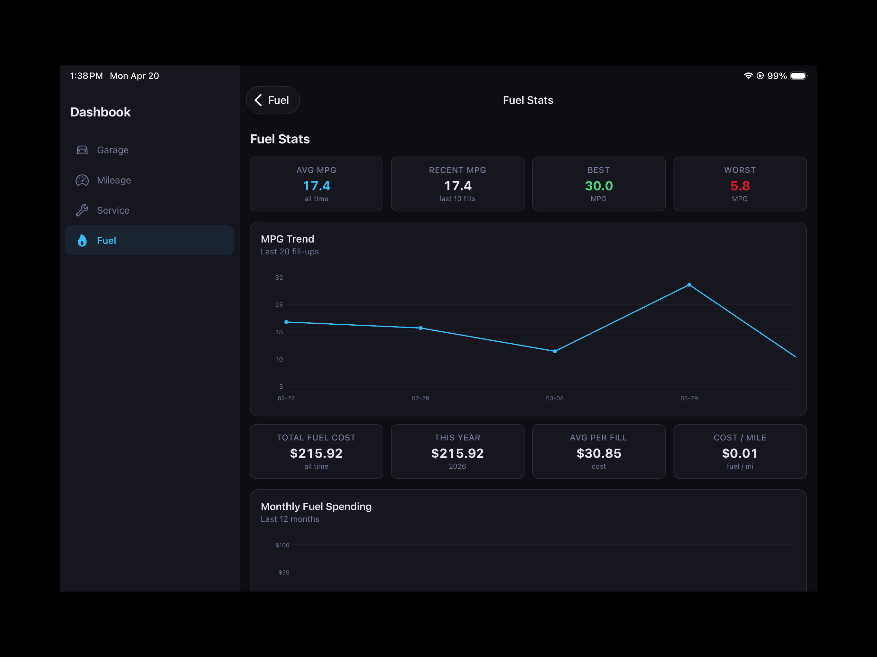This screenshot has width=877, height=657.
Task: Select the 02-22 data point on MPG chart
Action: [x=286, y=322]
